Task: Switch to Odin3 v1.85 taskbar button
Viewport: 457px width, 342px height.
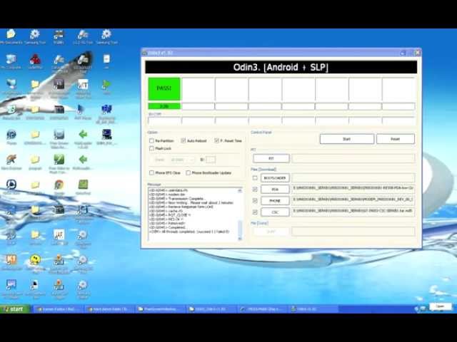Action: 313,309
